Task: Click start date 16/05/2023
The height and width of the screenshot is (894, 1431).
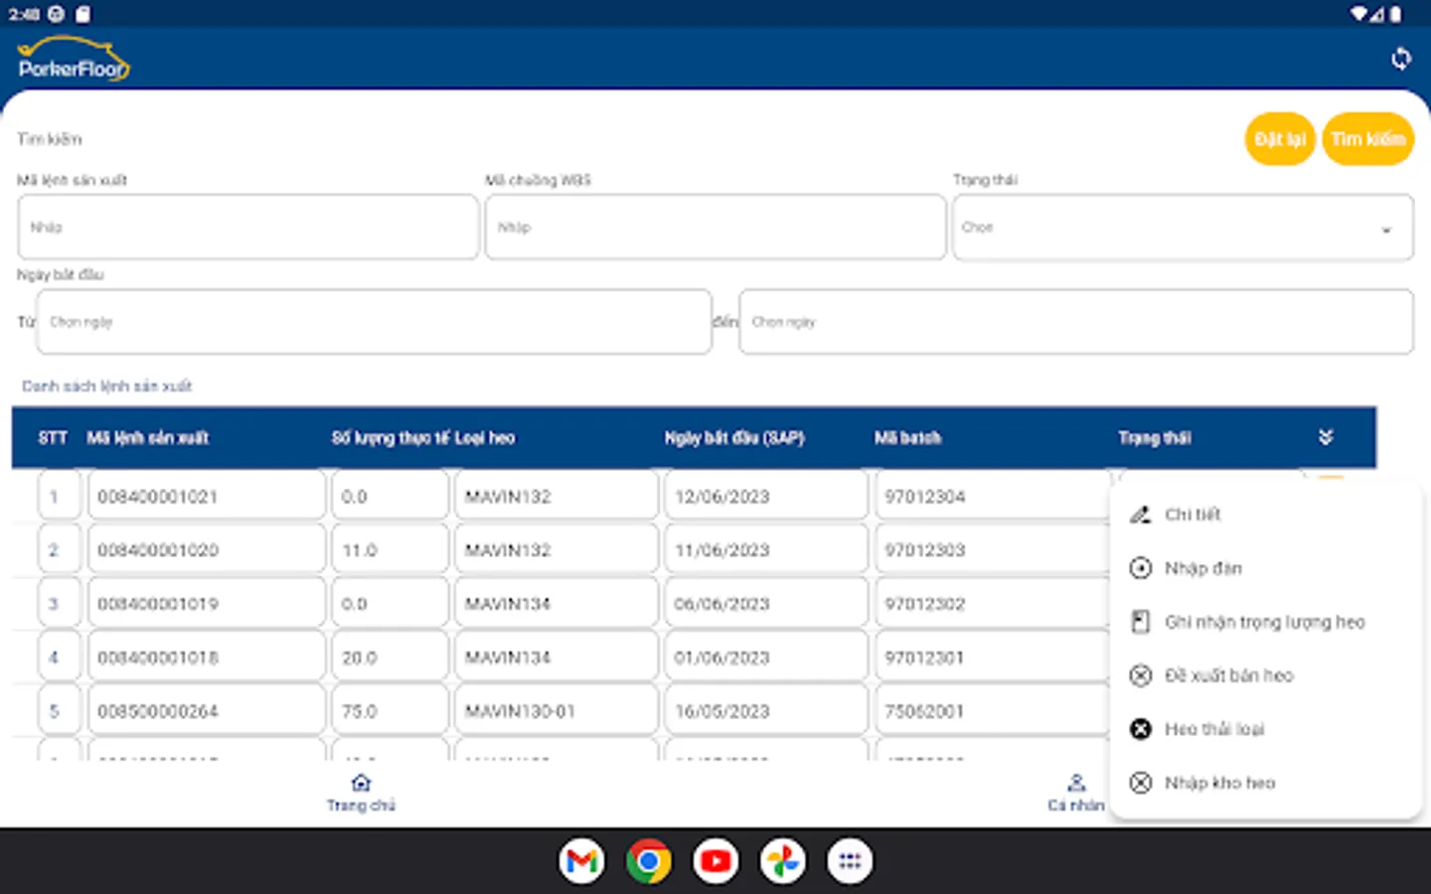Action: point(766,710)
